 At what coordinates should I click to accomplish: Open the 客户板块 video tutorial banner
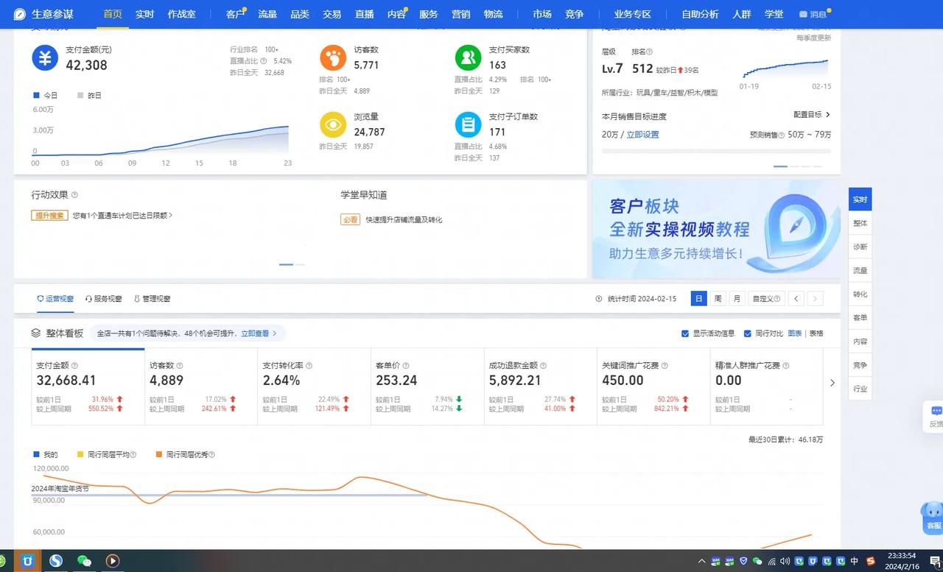point(716,229)
